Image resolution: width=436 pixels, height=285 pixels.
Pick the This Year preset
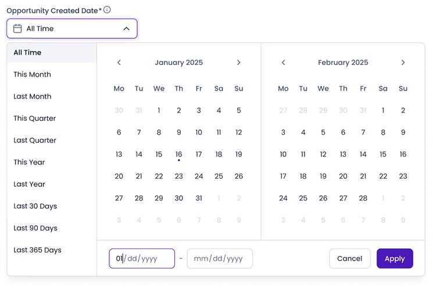click(x=52, y=162)
